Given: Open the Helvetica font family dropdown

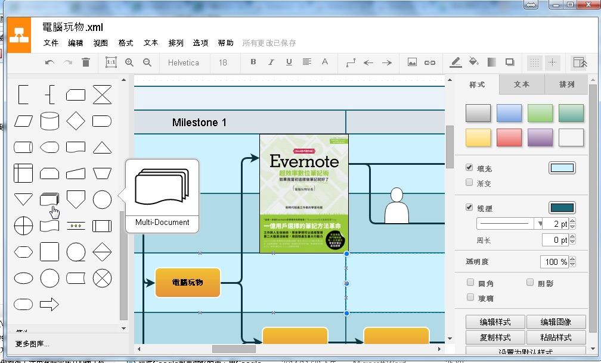Looking at the screenshot, I should [x=184, y=62].
